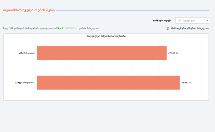Select the 52.443 % candidate bar
The image size is (215, 132).
108,82
